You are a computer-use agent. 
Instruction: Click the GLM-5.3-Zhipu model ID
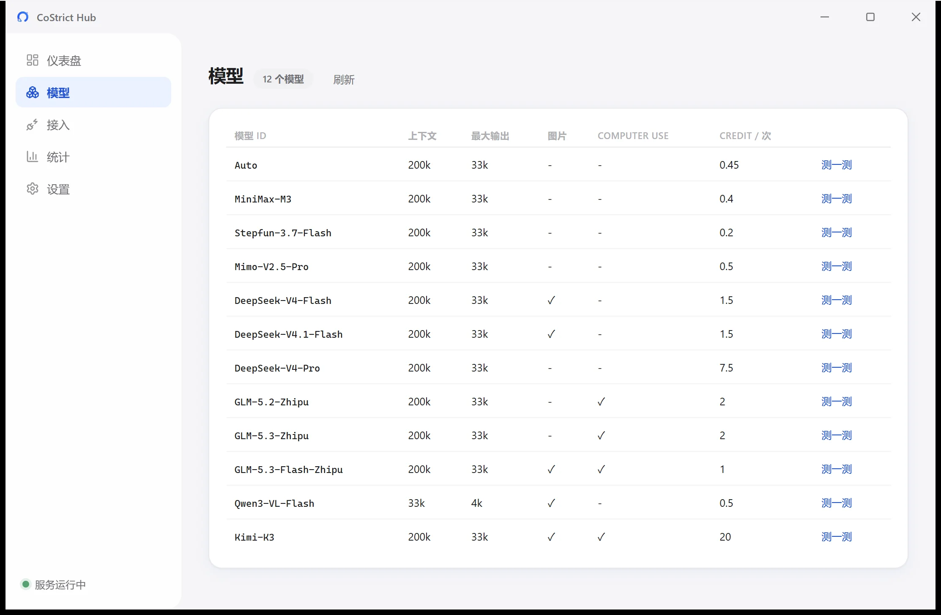click(x=272, y=436)
